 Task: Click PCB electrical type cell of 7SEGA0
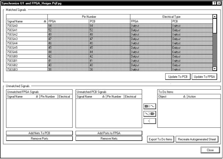point(192,26)
